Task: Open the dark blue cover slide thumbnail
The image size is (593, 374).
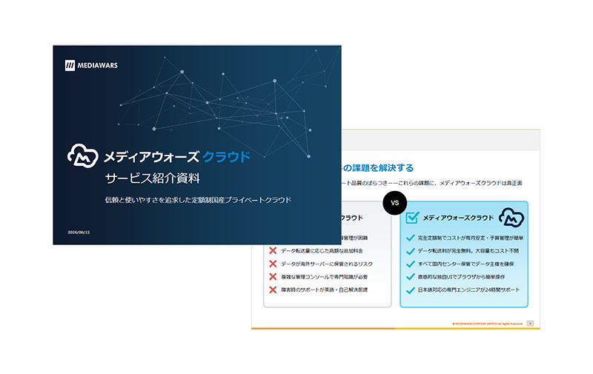Action: click(x=197, y=145)
